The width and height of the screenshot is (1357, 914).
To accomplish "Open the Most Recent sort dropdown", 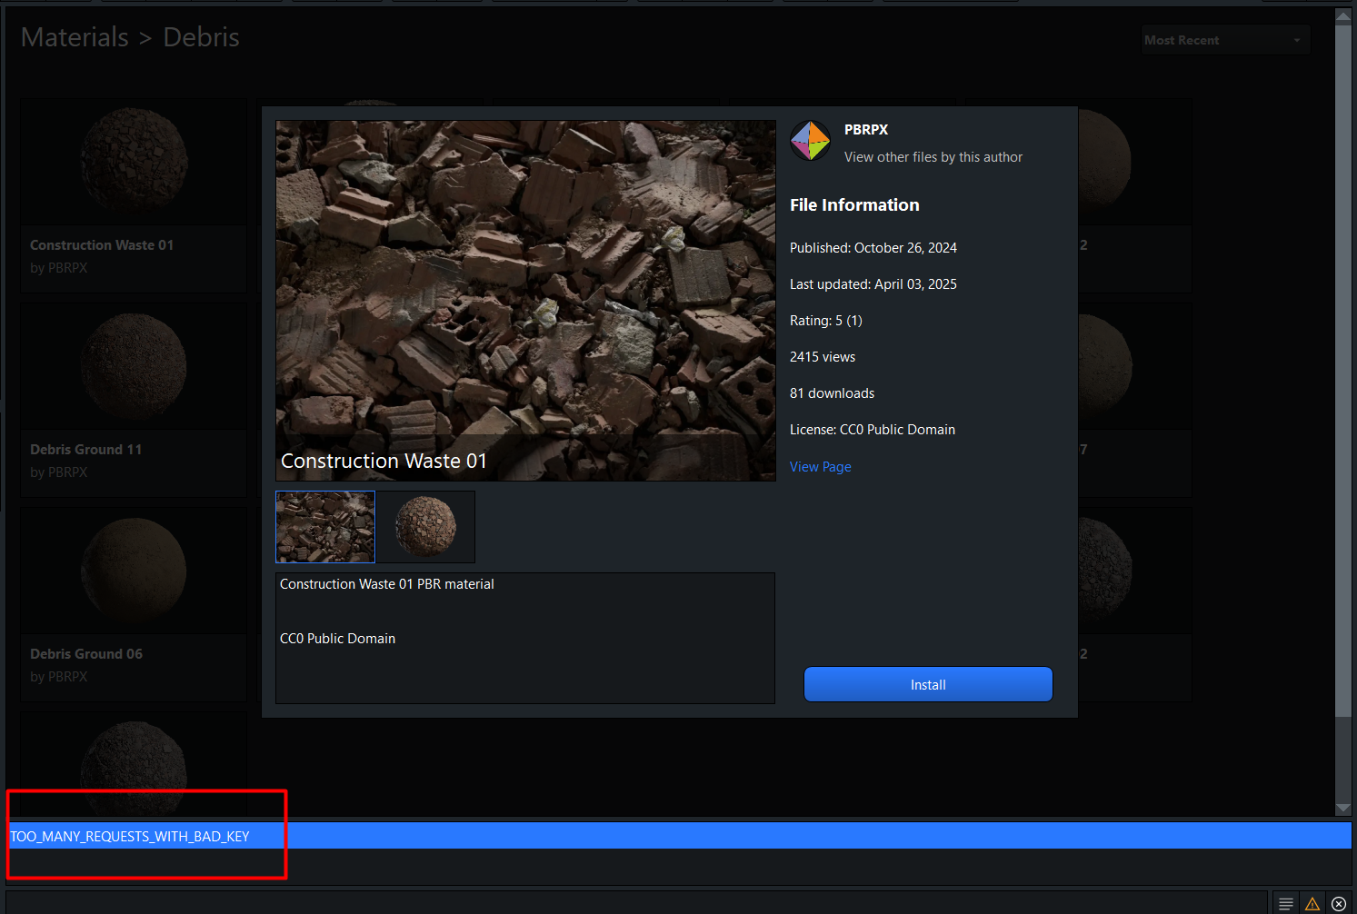I will pyautogui.click(x=1223, y=40).
